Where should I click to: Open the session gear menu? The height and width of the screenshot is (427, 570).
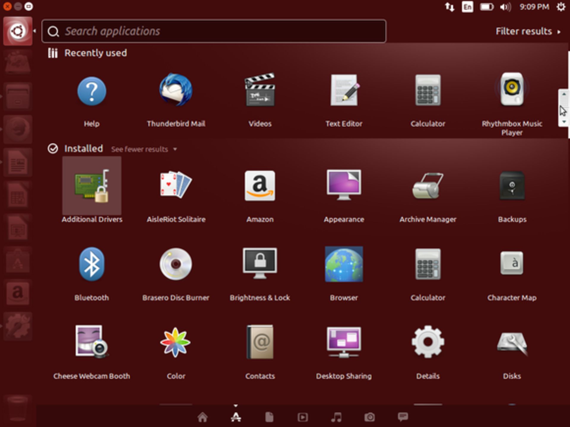[561, 7]
